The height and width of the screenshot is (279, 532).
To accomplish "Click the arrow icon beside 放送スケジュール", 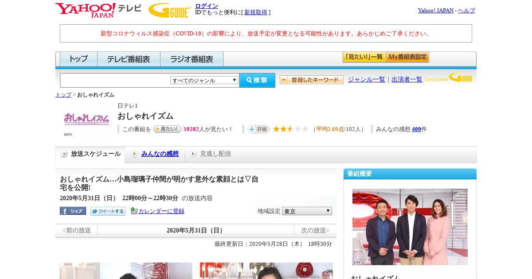I will pyautogui.click(x=64, y=154).
